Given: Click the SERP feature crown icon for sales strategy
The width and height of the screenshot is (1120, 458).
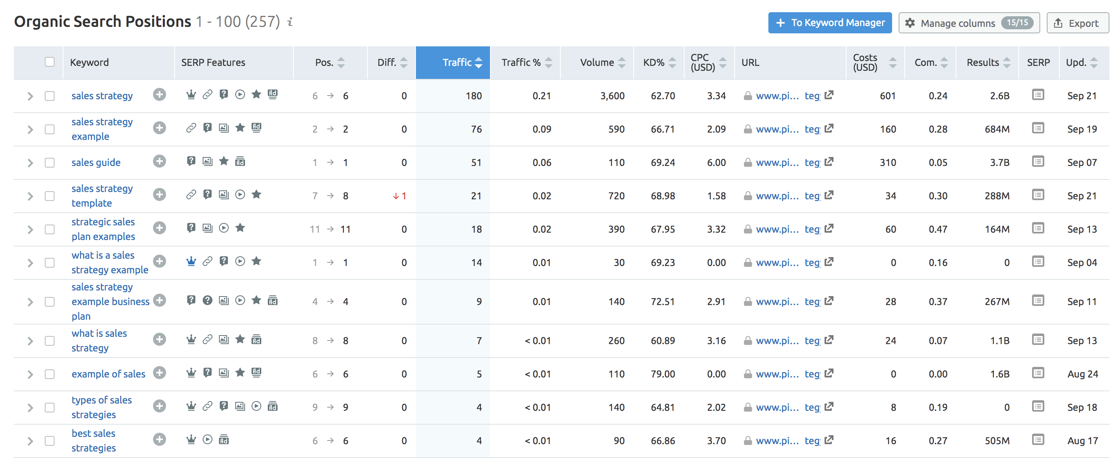Looking at the screenshot, I should pos(191,96).
